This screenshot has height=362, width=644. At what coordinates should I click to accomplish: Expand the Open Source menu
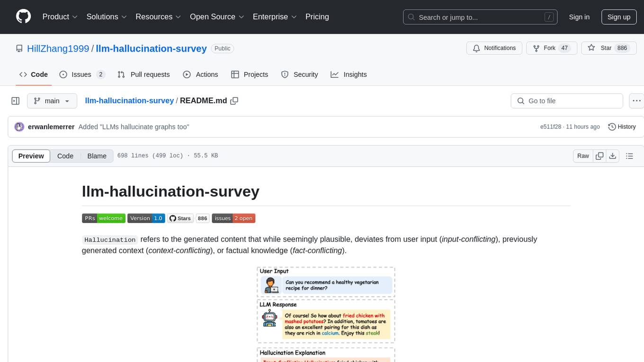coord(216,17)
